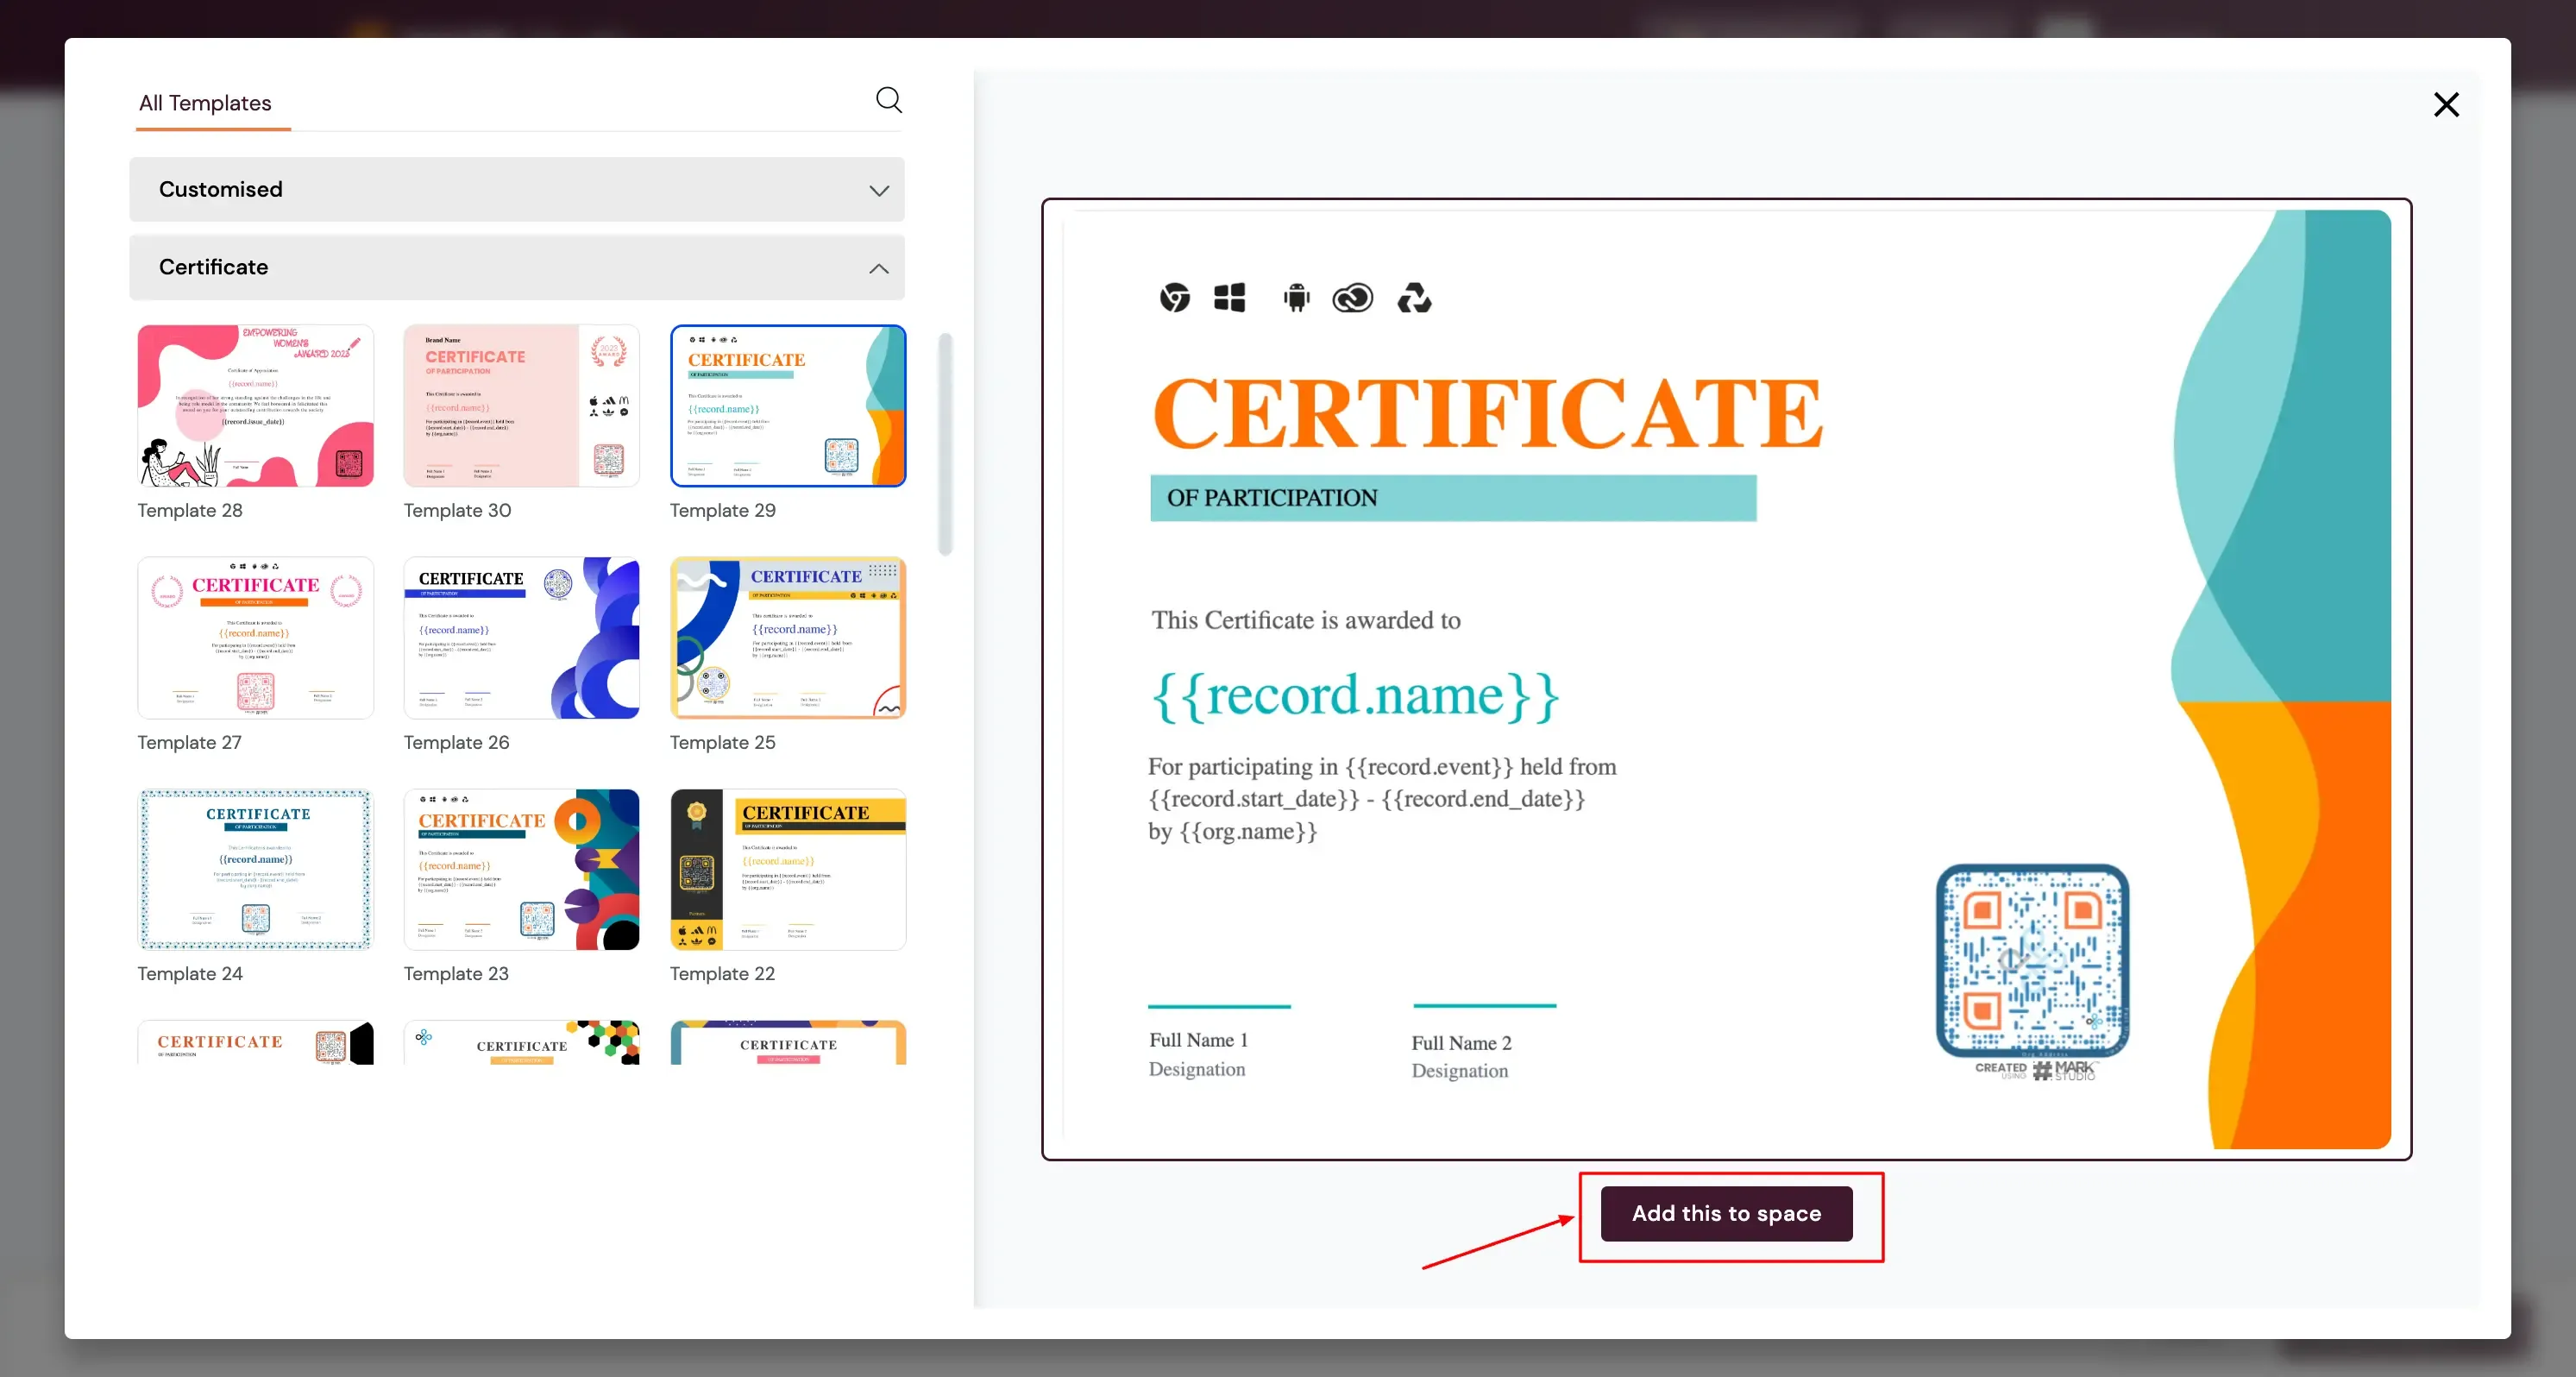Click the Android logo on certificate preview
Image resolution: width=2576 pixels, height=1377 pixels.
pos(1296,297)
